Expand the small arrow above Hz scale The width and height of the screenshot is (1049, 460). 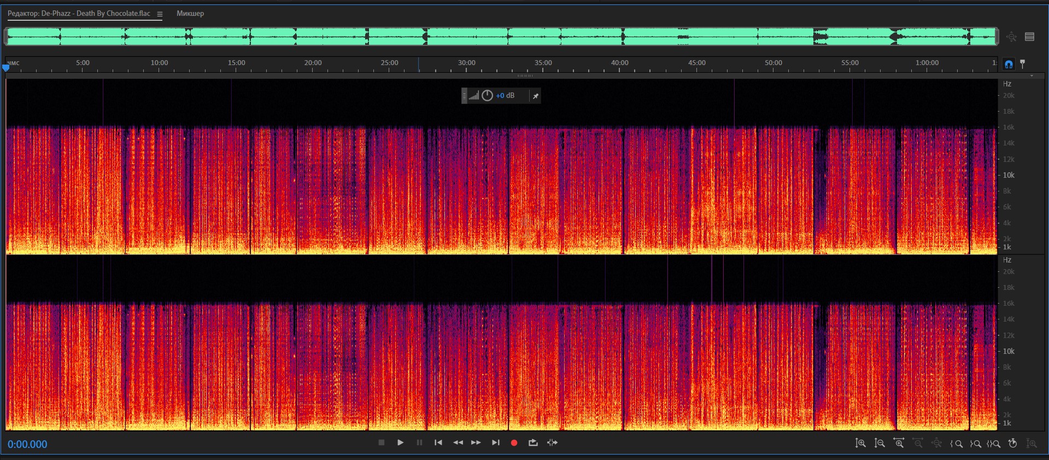(1032, 75)
